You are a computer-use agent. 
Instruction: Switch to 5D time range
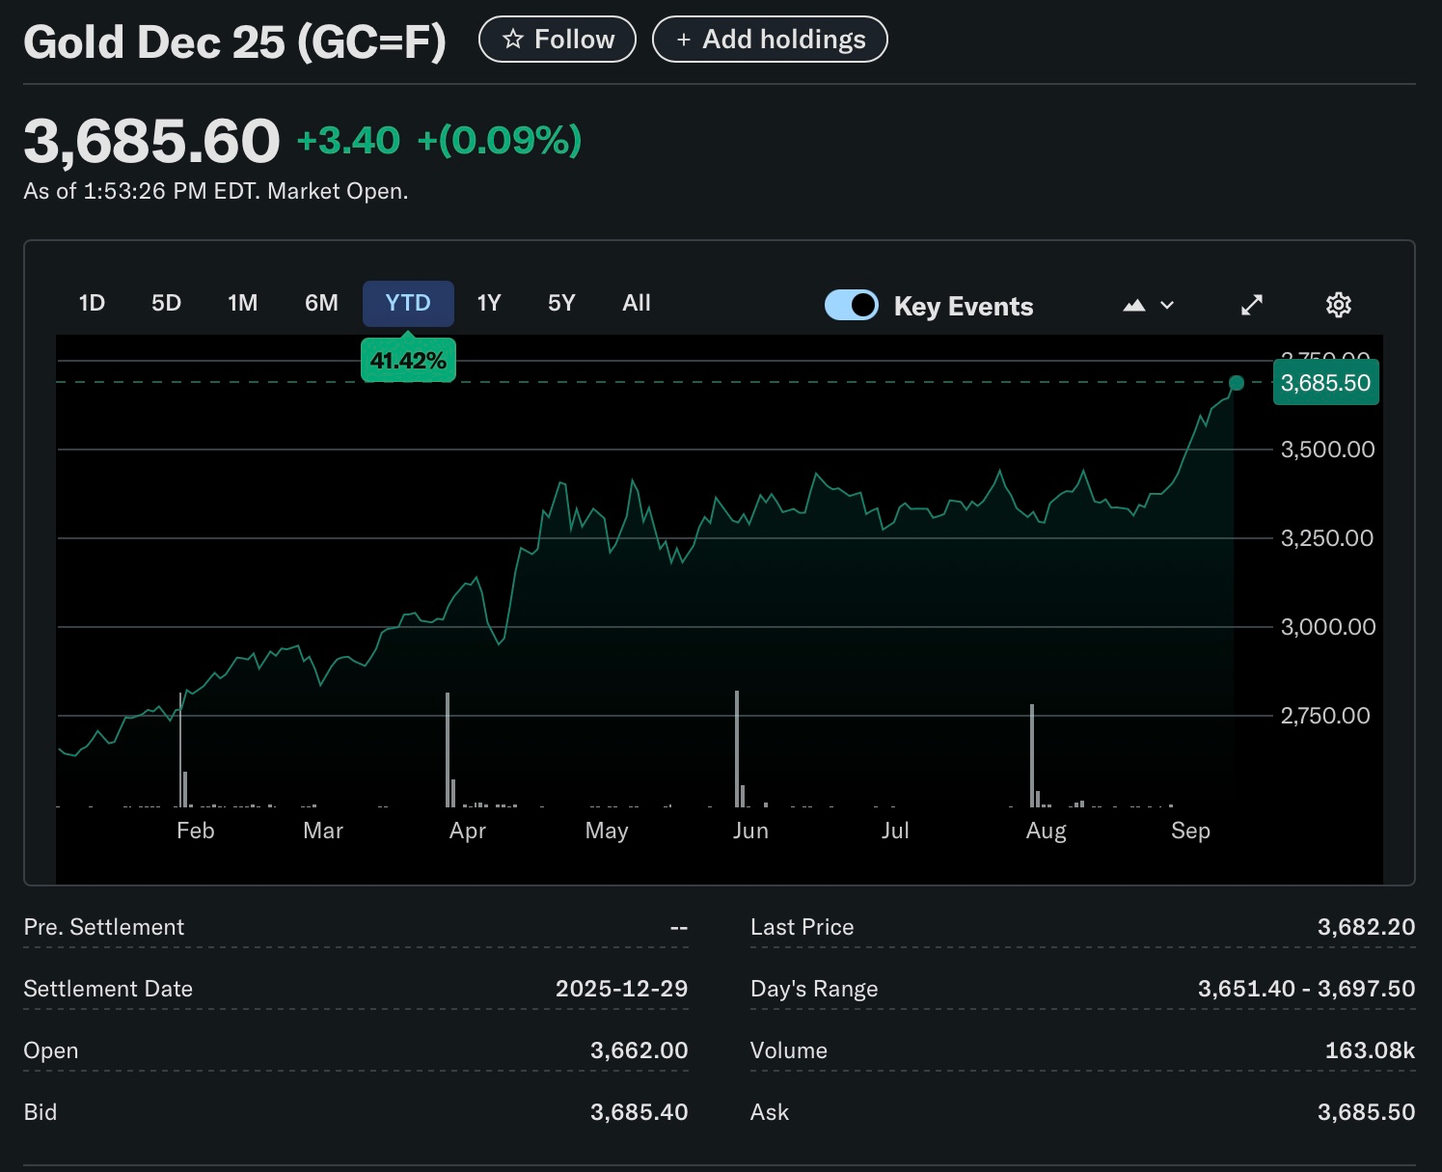click(166, 304)
